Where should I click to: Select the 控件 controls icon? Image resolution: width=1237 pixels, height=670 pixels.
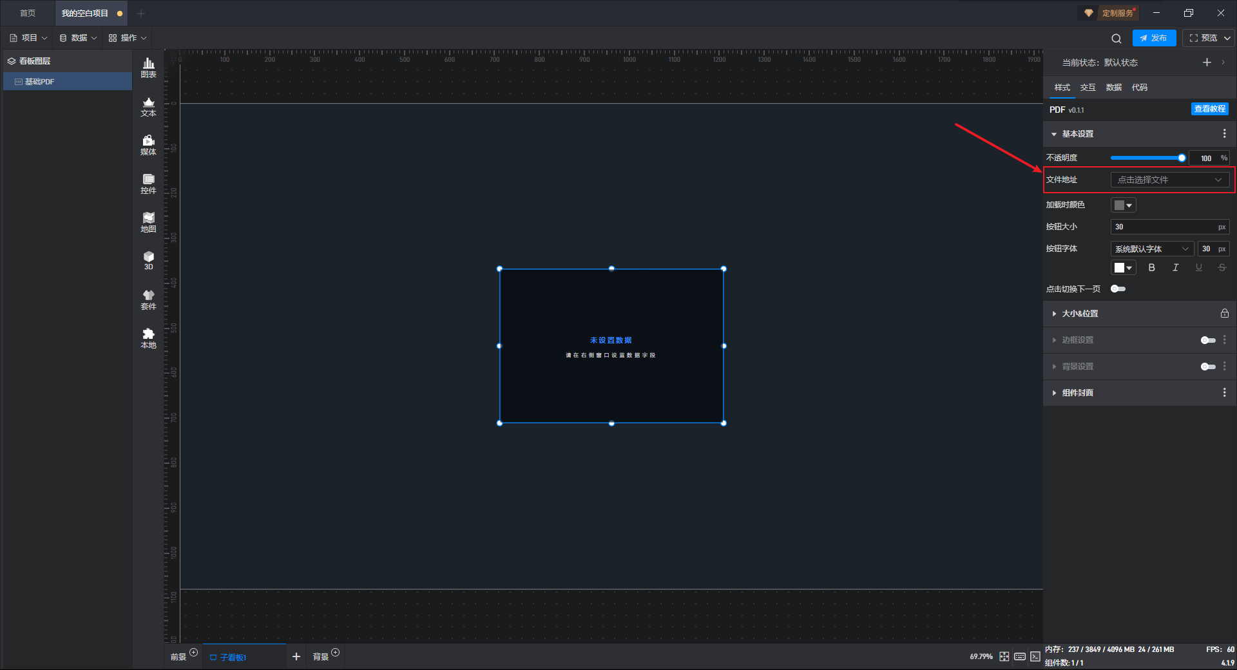point(148,184)
